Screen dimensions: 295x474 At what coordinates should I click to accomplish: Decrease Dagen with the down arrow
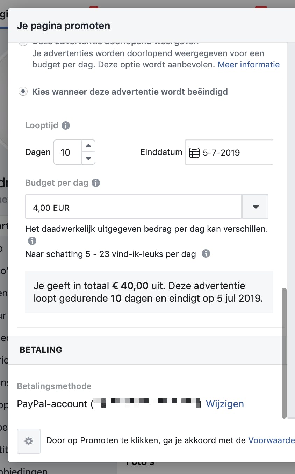point(88,158)
